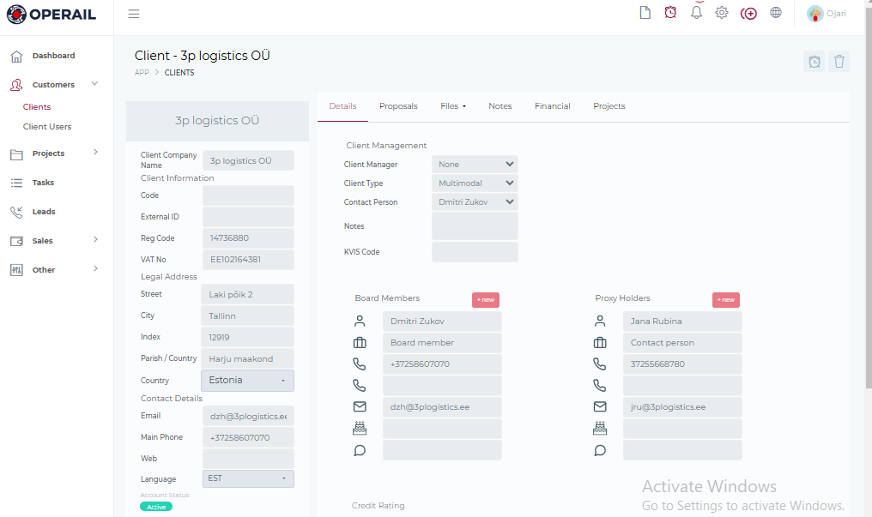Open the notifications bell
This screenshot has height=517, width=872.
696,13
